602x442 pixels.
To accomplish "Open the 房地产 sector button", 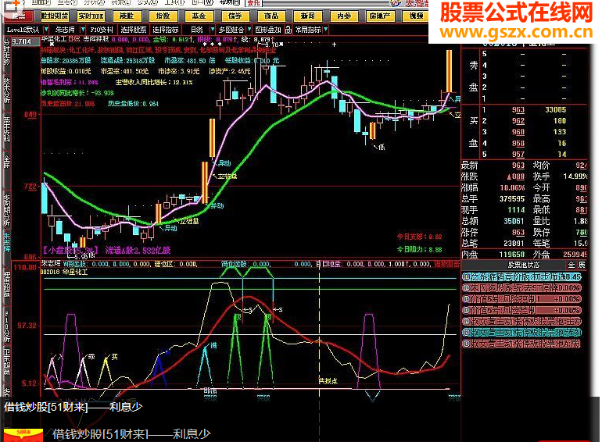I will click(380, 16).
